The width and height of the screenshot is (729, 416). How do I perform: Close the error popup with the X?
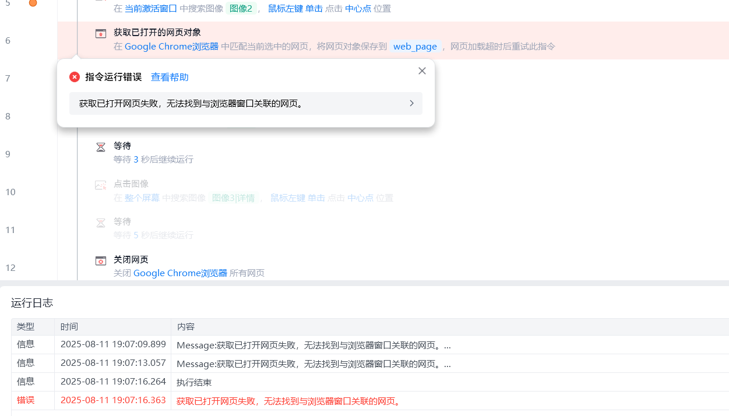click(x=422, y=70)
